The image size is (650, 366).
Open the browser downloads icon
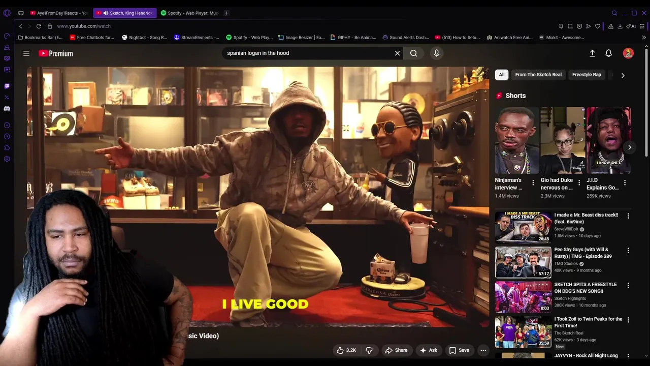(620, 26)
